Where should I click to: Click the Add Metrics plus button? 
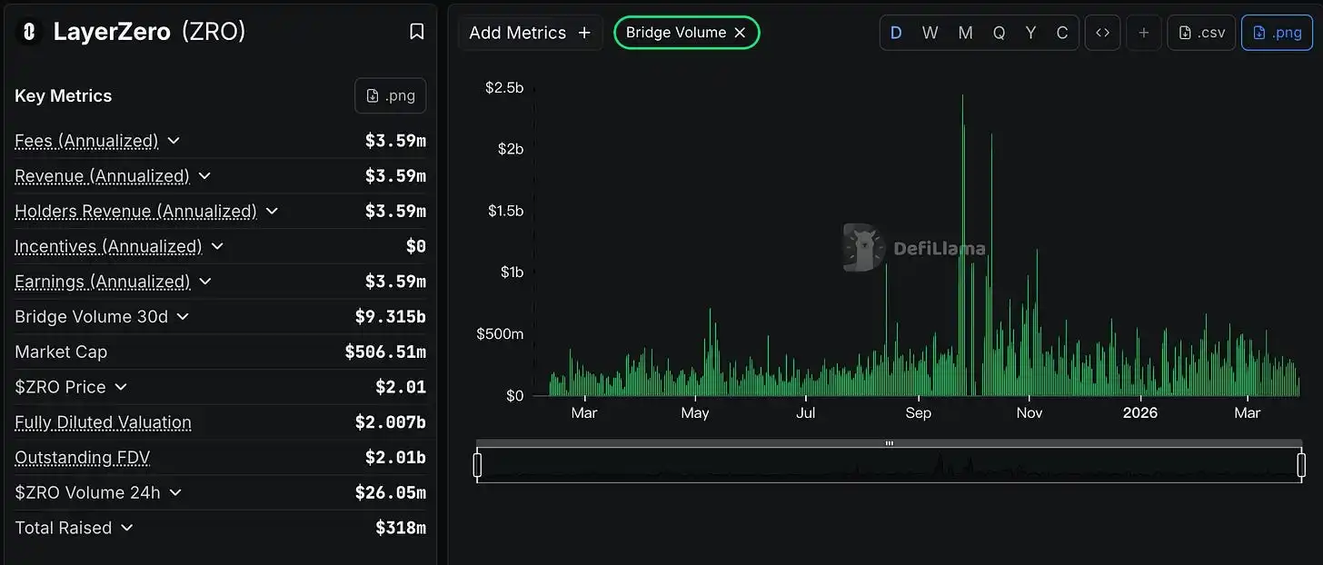click(582, 32)
